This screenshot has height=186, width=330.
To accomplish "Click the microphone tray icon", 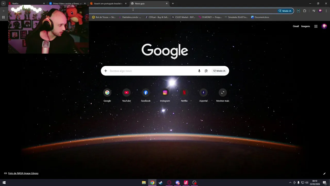I will click(298, 183).
